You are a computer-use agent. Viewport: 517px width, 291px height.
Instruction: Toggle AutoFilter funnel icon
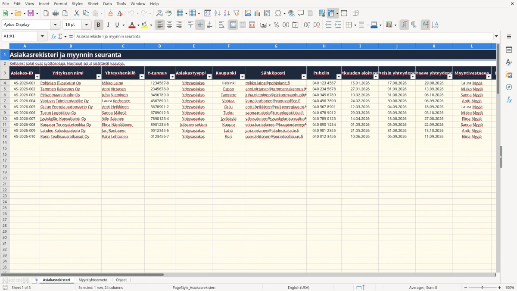(x=237, y=13)
